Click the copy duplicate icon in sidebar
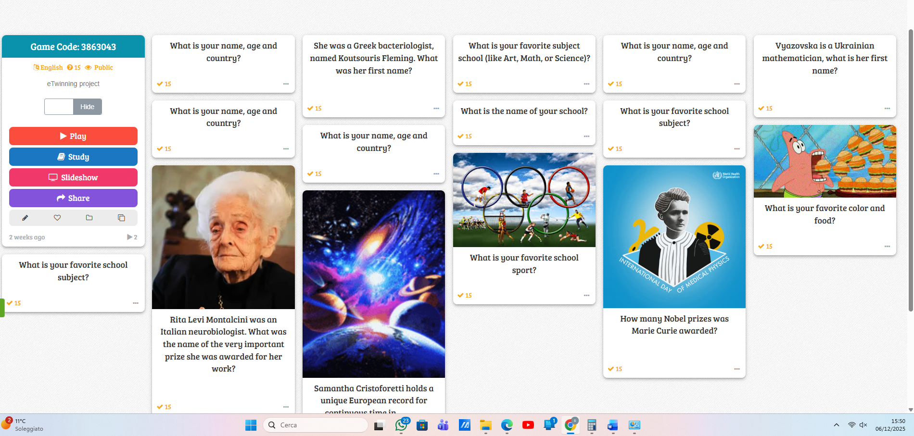914x436 pixels. point(121,218)
